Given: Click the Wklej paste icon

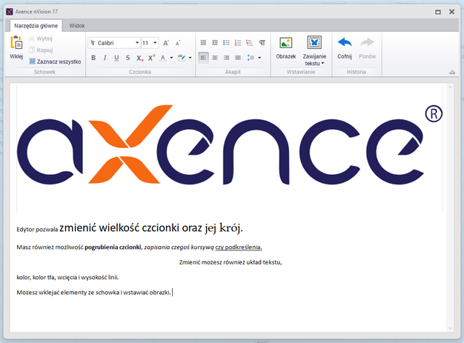Looking at the screenshot, I should point(16,43).
